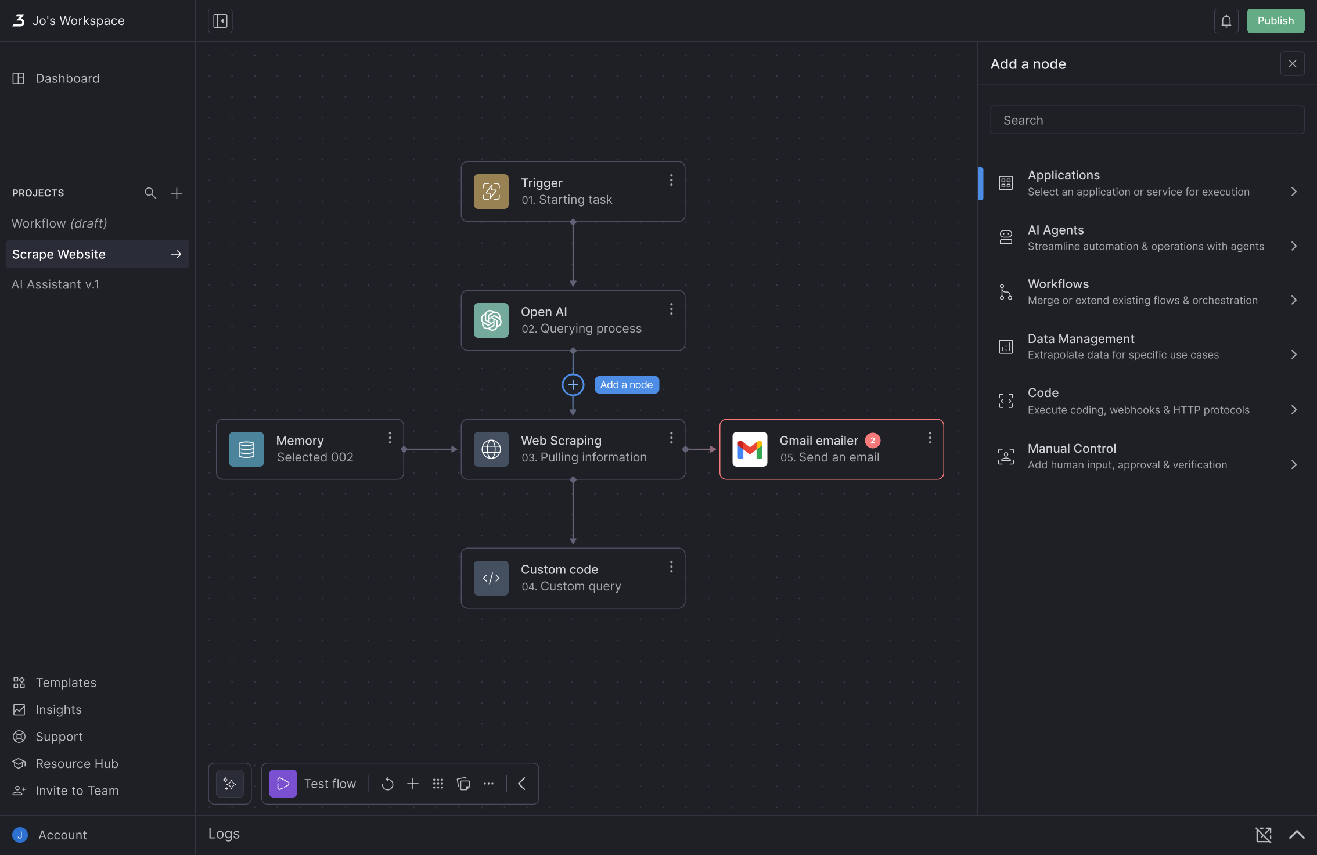Image resolution: width=1317 pixels, height=855 pixels.
Task: Expand the Manual Control category
Action: (x=1147, y=456)
